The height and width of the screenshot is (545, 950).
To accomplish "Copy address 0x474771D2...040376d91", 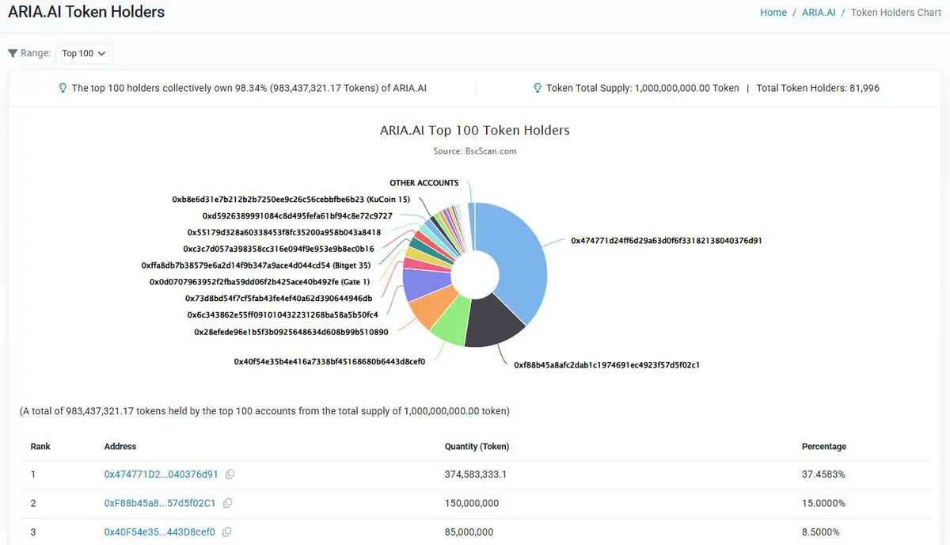I will click(230, 474).
